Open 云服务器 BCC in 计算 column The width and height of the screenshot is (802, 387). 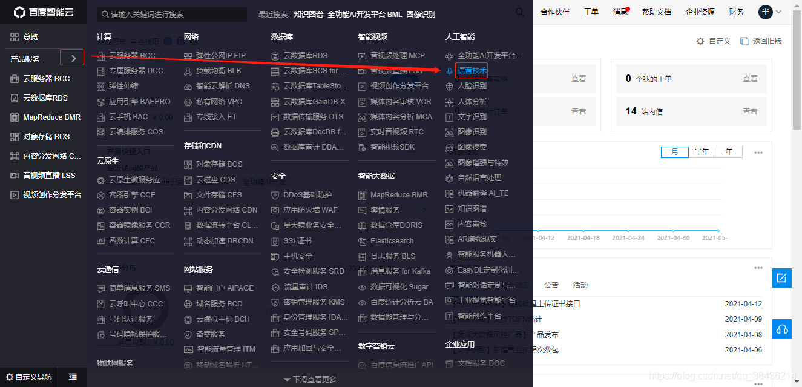[132, 56]
